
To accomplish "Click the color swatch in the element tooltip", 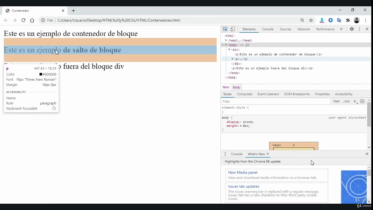I will click(41, 74).
